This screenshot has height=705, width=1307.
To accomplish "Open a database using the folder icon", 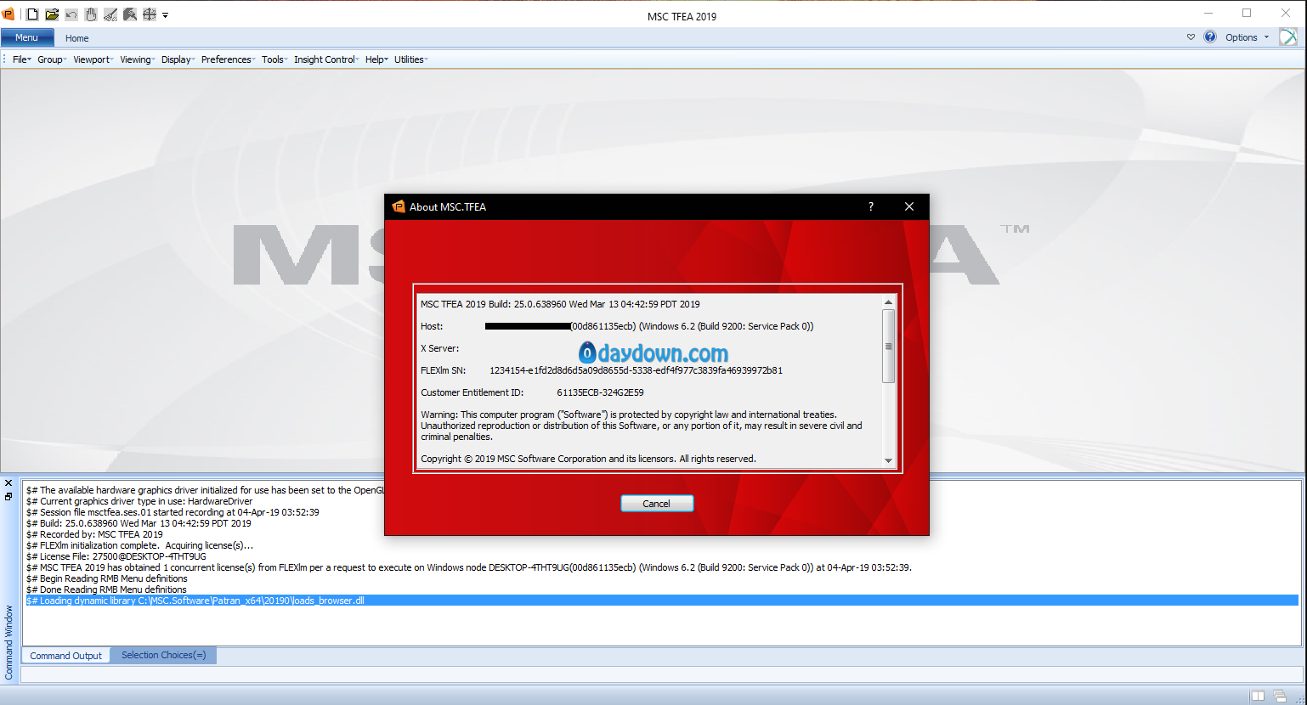I will [52, 14].
